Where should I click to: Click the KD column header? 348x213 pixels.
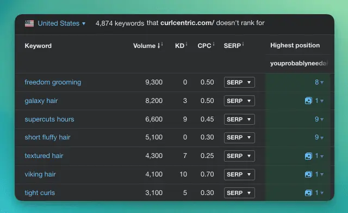point(179,46)
